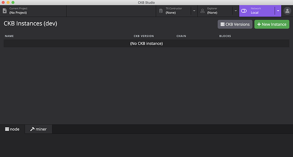The image size is (293, 157).
Task: Click the CKB Versions list icon
Action: point(223,24)
